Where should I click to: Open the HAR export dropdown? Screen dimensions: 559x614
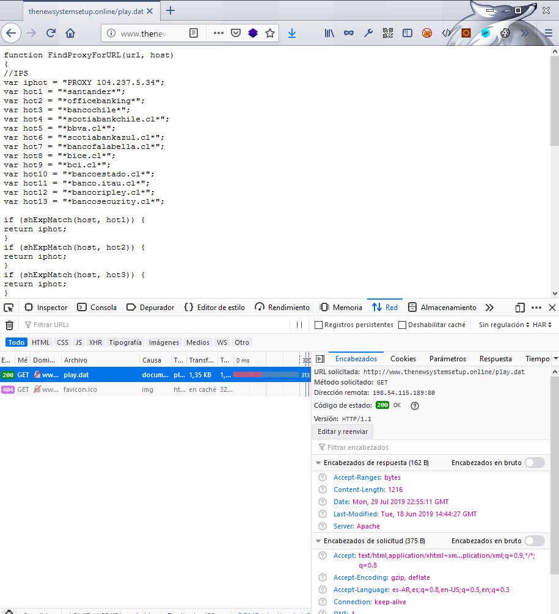pyautogui.click(x=542, y=325)
